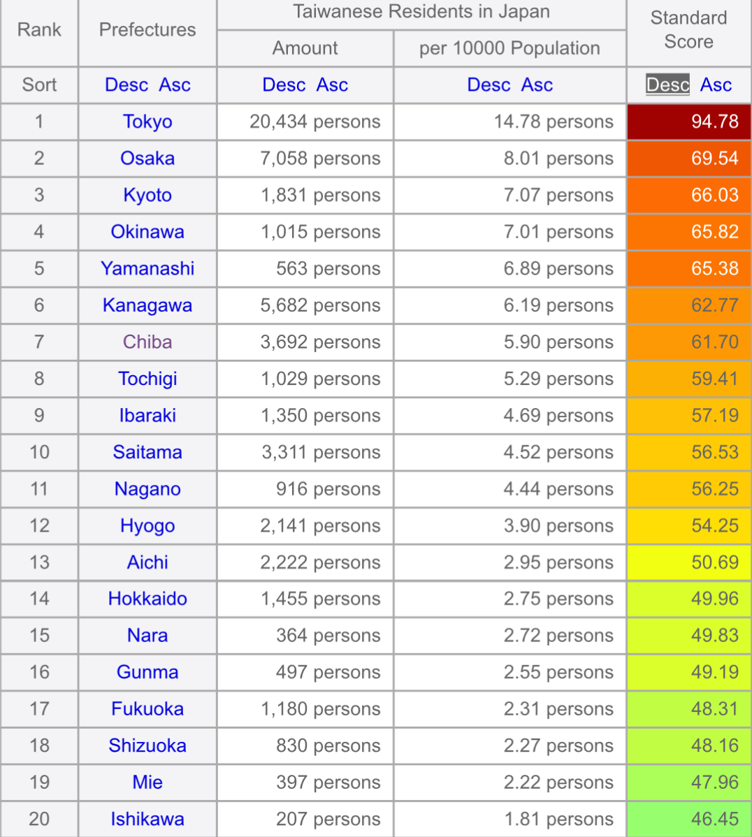Screen dimensions: 752x837
Task: Open the Yamanashi prefecture link
Action: pos(147,268)
